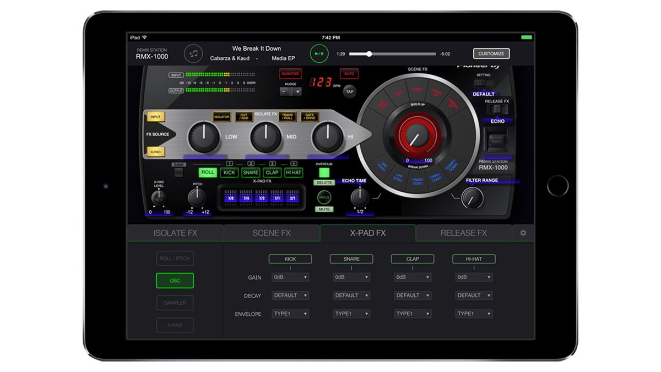Screen dimensions: 661x372
Task: Click the FILTER RANGE knob
Action: 472,197
